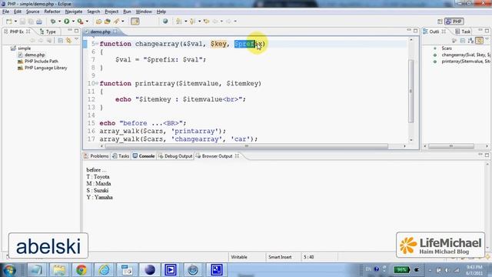The image size is (492, 277).
Task: Click the editor horizontal scrollbar
Action: [247, 146]
